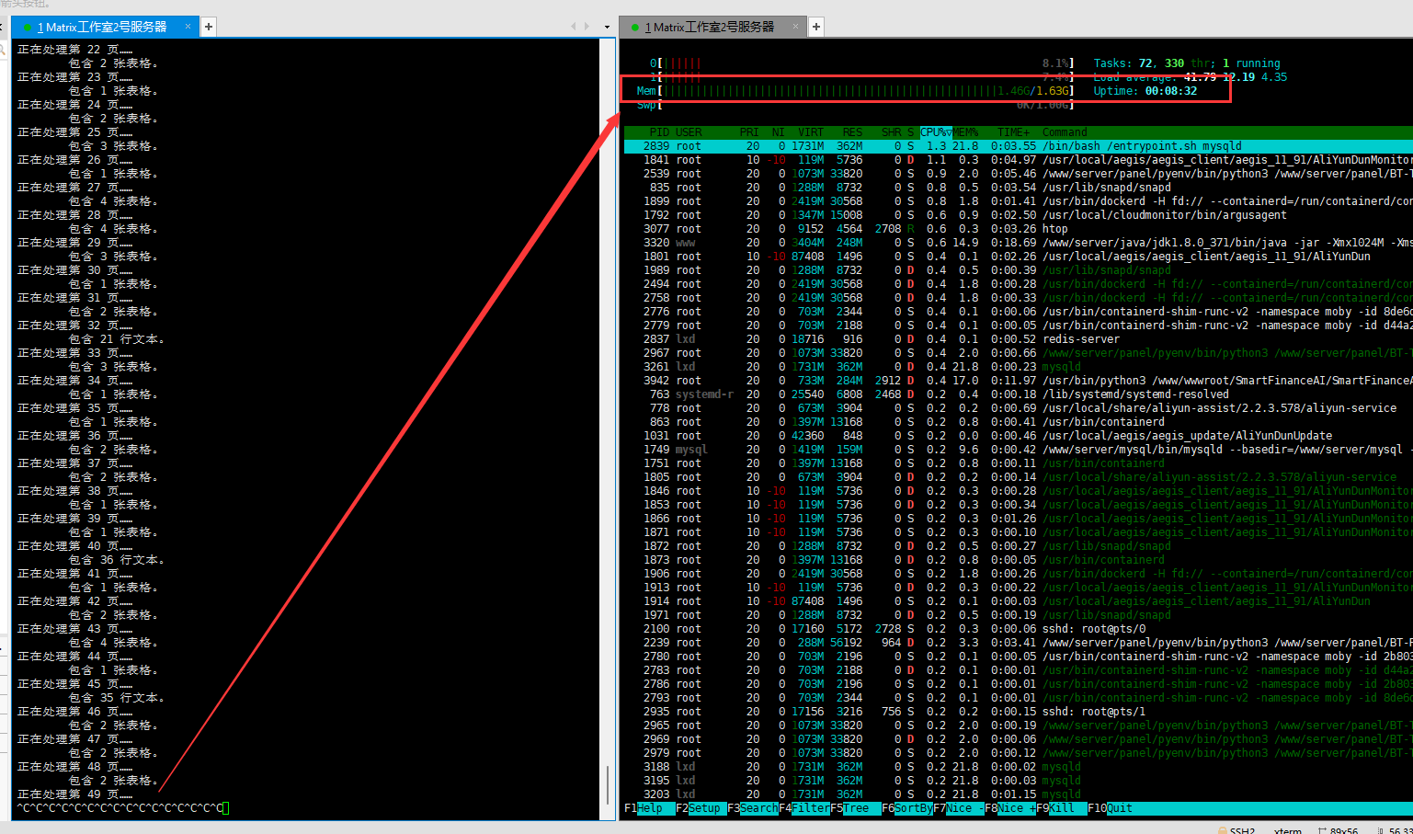Click the left terminal vertical scrollbar thumb
Screen dimensions: 1413x834
click(x=608, y=784)
